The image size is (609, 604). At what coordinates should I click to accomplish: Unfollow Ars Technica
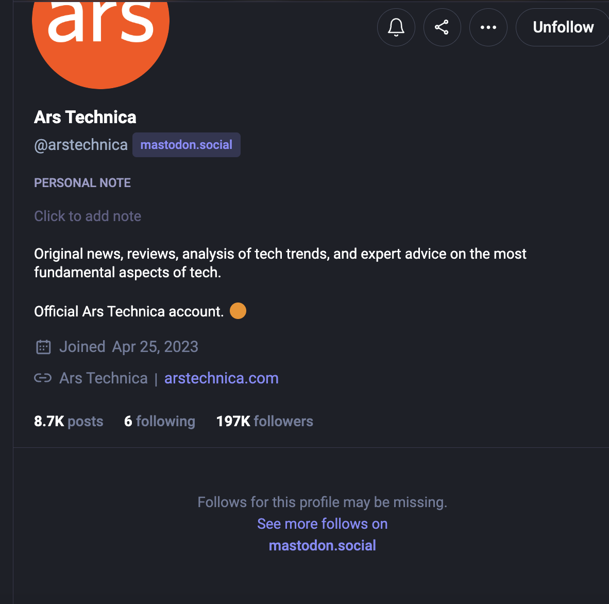[563, 27]
